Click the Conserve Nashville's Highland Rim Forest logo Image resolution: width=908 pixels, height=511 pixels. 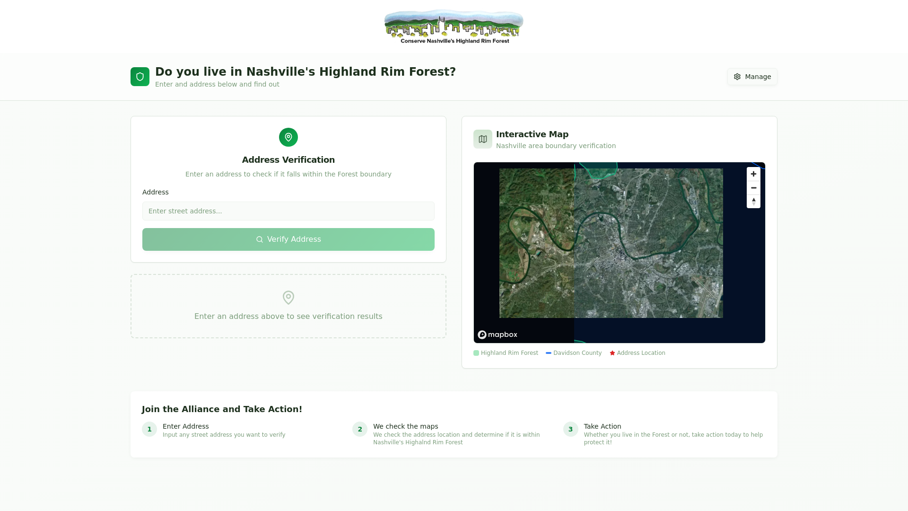coord(454,27)
